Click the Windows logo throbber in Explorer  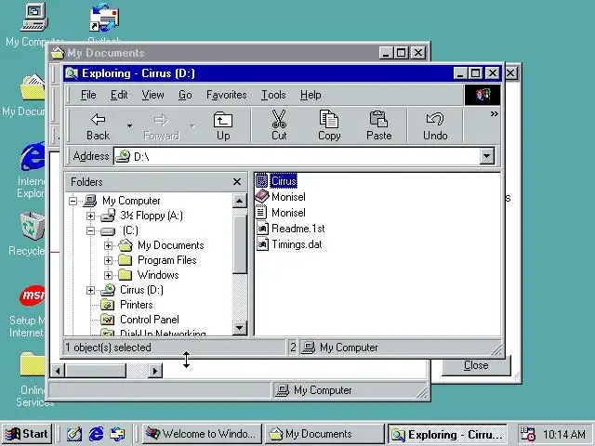tap(483, 95)
